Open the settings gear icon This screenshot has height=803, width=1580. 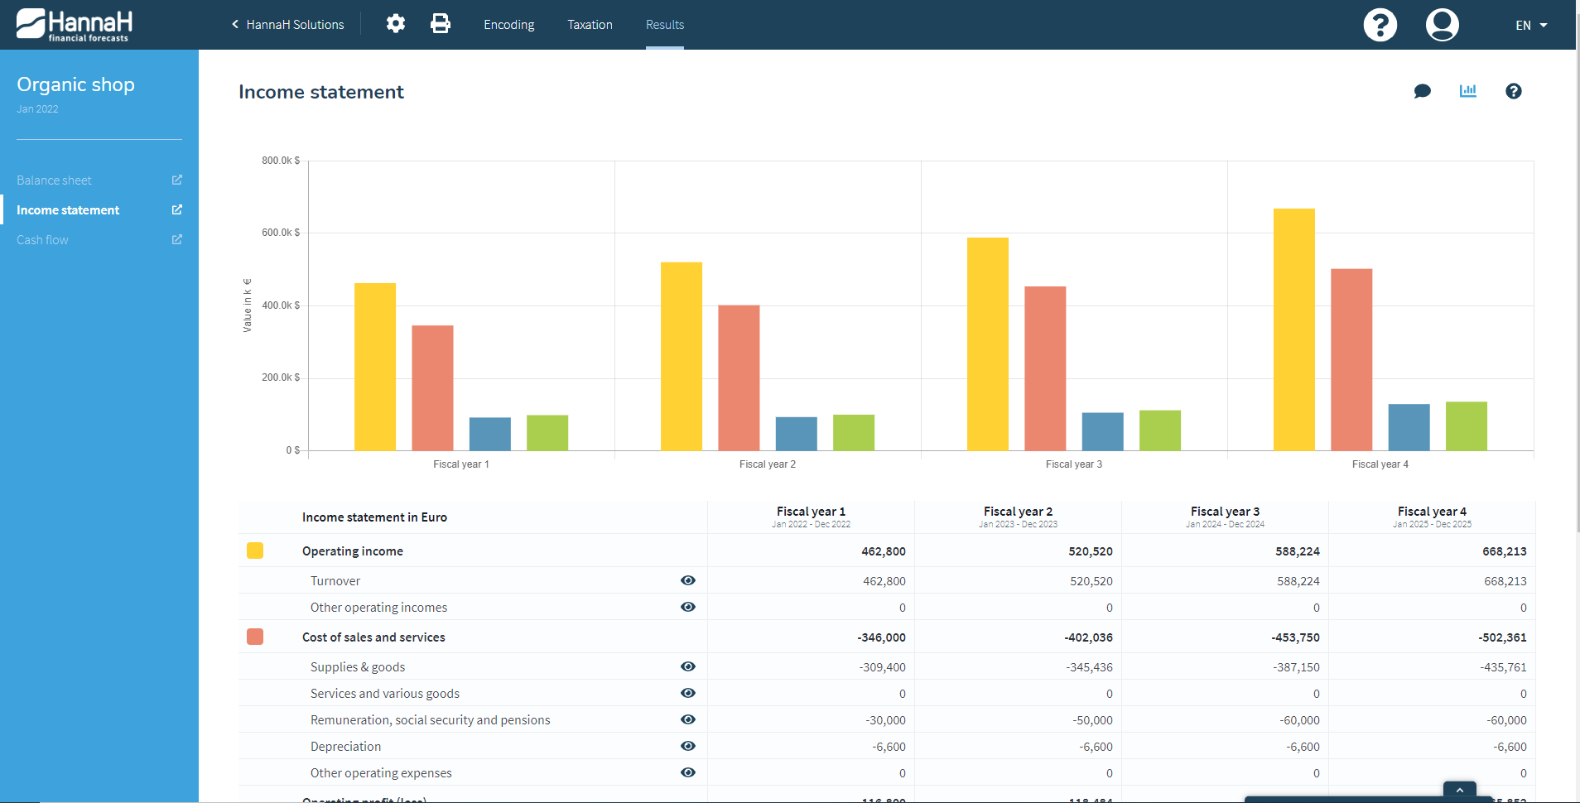(396, 24)
